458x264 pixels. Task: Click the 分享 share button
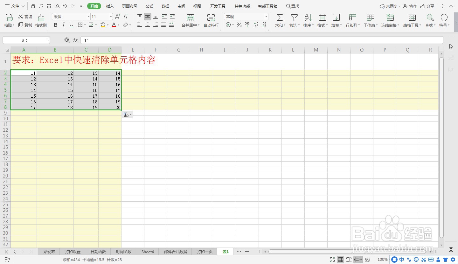click(427, 6)
